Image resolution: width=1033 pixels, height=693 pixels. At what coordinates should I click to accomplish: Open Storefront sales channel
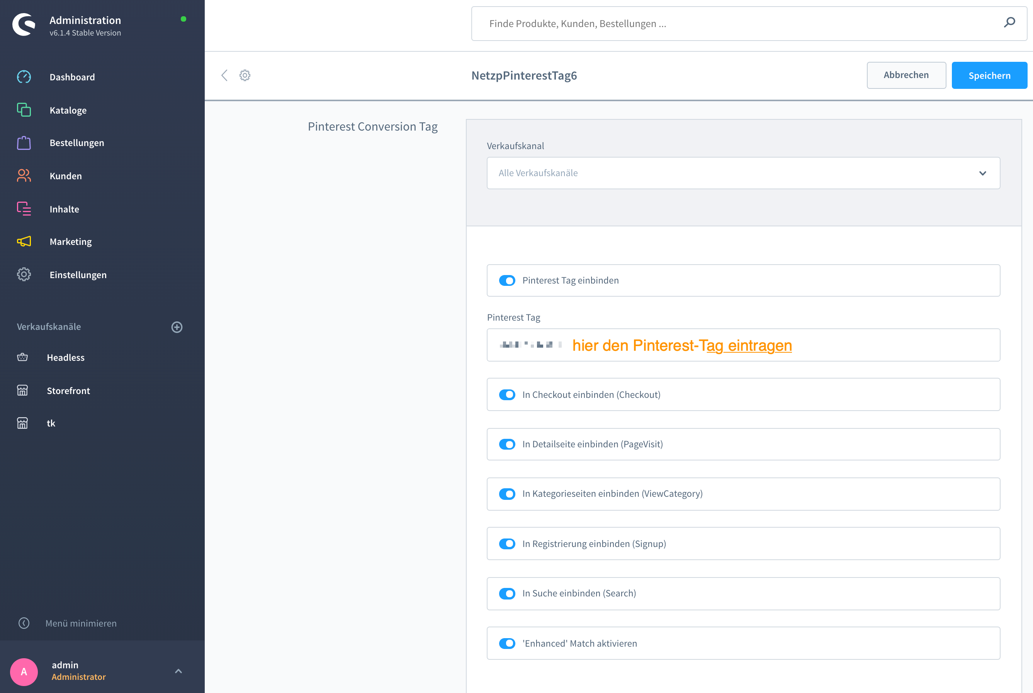tap(69, 390)
